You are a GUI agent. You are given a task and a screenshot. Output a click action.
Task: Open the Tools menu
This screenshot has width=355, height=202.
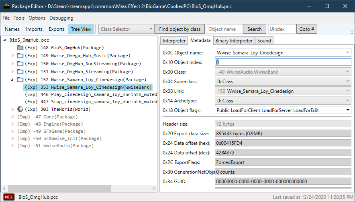19,18
